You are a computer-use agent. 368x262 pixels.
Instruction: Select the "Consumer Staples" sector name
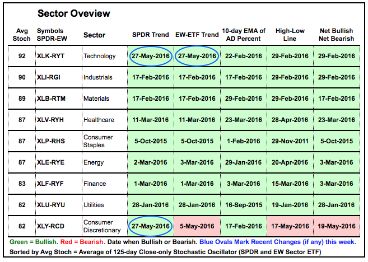(98, 141)
